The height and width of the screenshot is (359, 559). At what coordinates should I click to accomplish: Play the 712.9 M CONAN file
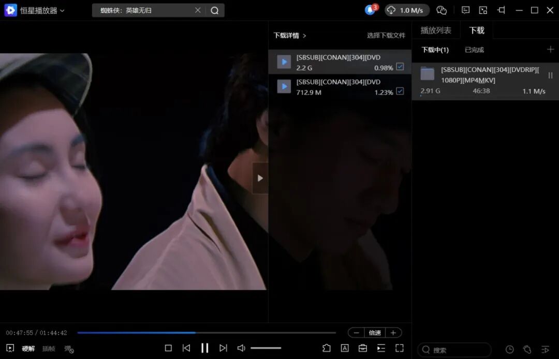click(284, 86)
